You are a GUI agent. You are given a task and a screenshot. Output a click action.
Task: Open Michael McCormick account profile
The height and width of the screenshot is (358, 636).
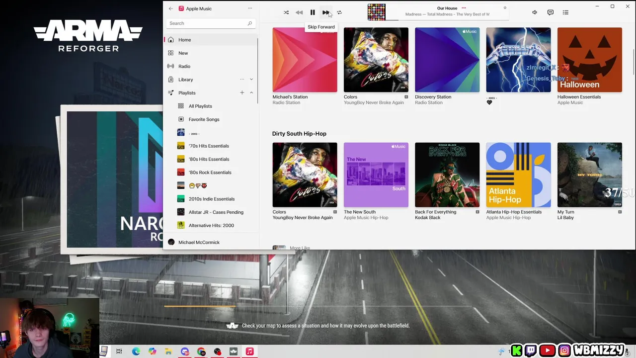(211, 242)
